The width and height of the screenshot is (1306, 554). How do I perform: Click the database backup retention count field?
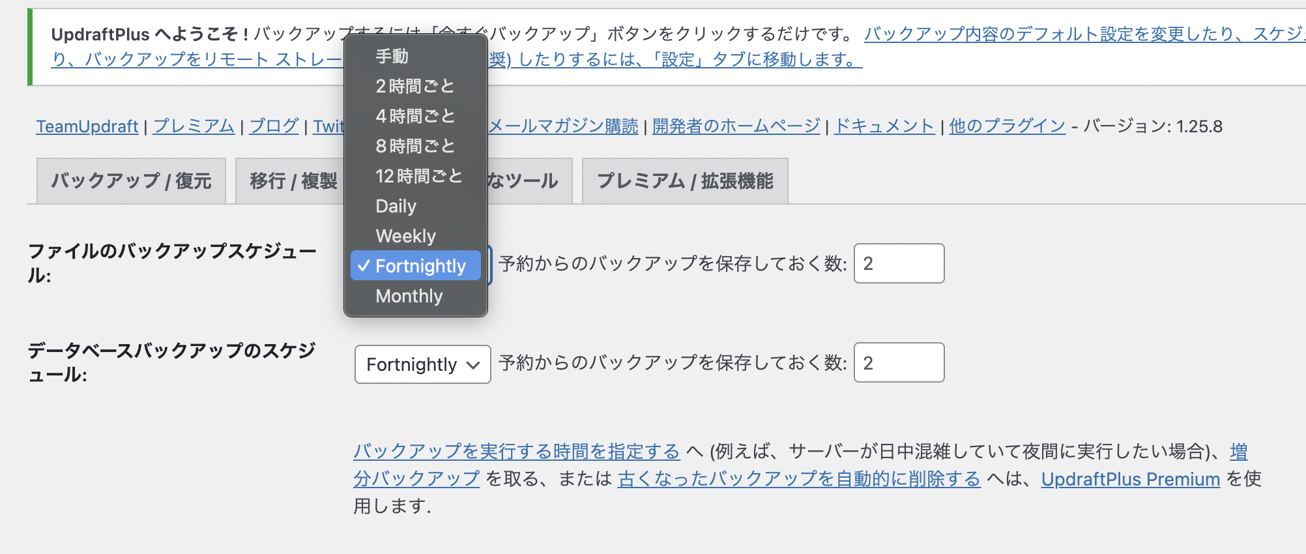(x=899, y=362)
